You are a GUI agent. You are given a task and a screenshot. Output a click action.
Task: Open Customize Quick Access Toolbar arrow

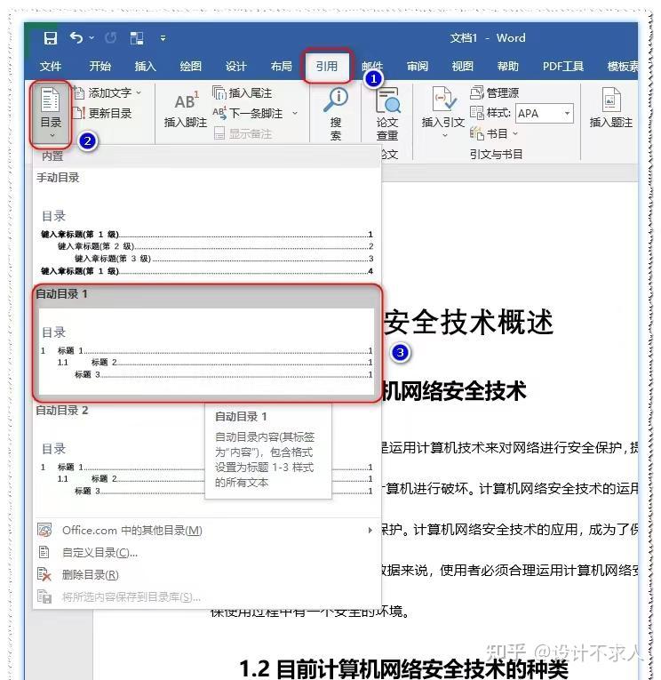[x=163, y=38]
